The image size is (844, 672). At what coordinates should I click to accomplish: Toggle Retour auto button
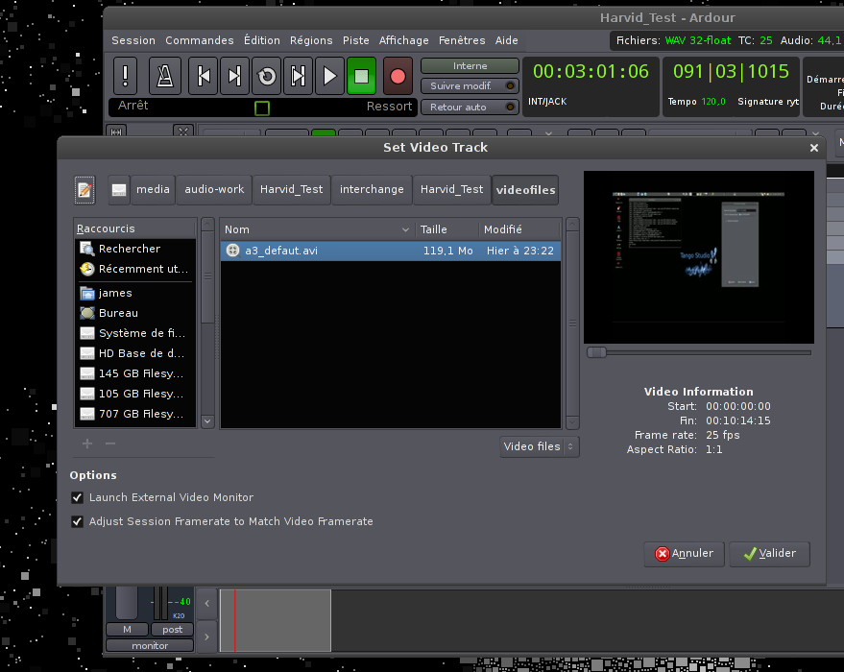point(470,108)
